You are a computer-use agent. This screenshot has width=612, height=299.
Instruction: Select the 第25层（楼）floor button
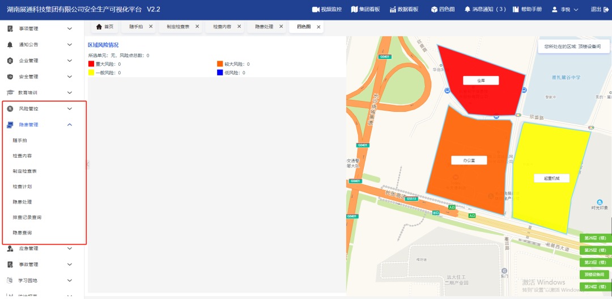pos(595,250)
